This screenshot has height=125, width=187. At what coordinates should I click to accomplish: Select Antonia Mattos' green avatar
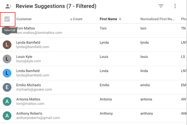click(x=7, y=102)
